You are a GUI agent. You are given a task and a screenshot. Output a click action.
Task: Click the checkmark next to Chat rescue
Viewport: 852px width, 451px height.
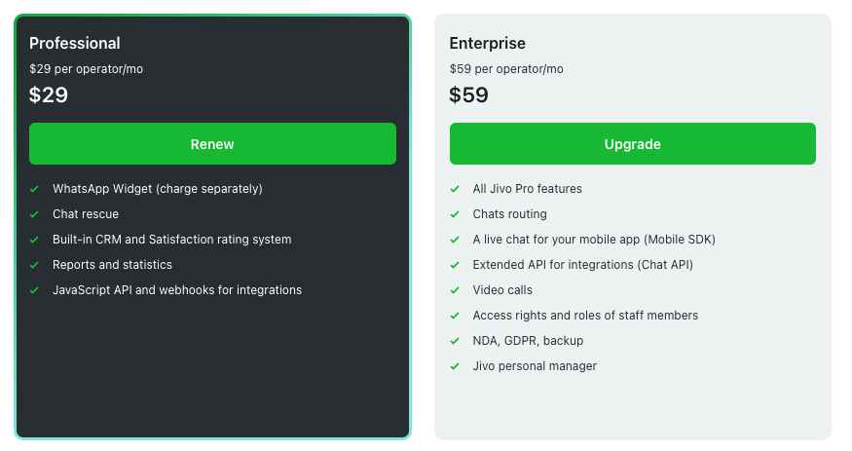pos(34,214)
